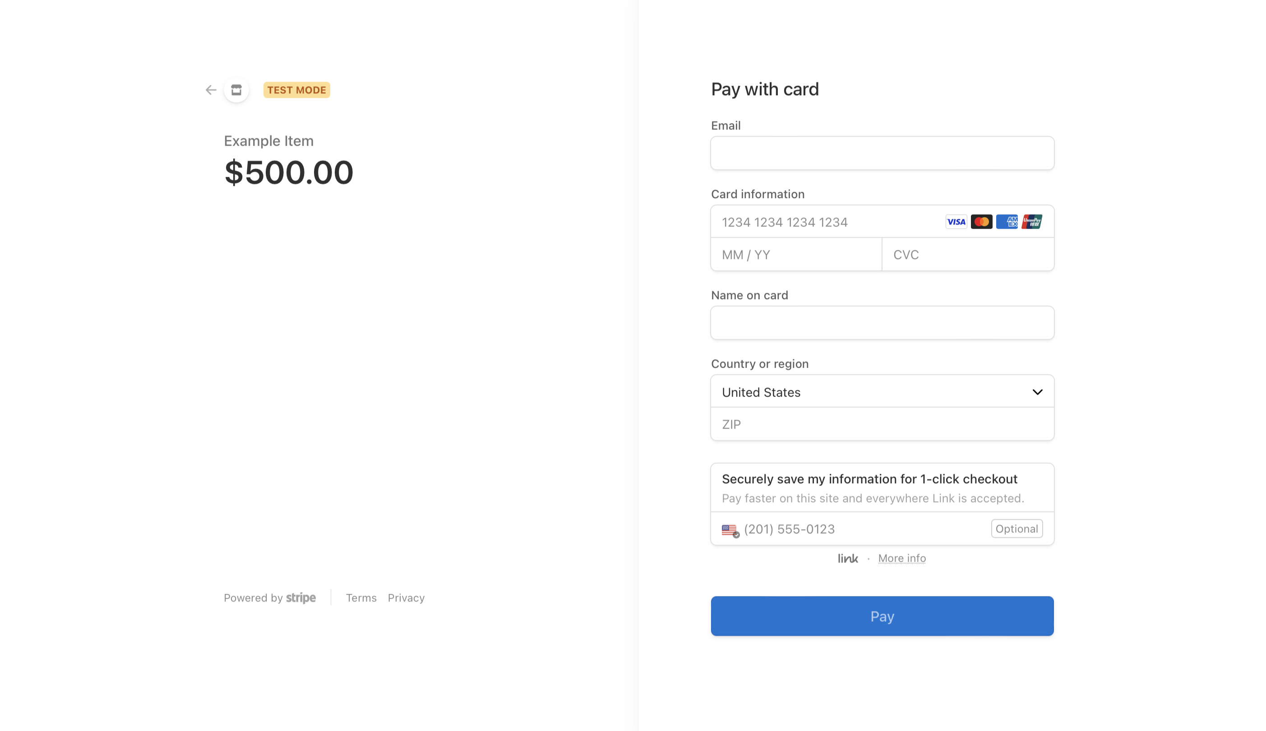Image resolution: width=1266 pixels, height=731 pixels.
Task: Click the American Express logo
Action: click(1007, 222)
